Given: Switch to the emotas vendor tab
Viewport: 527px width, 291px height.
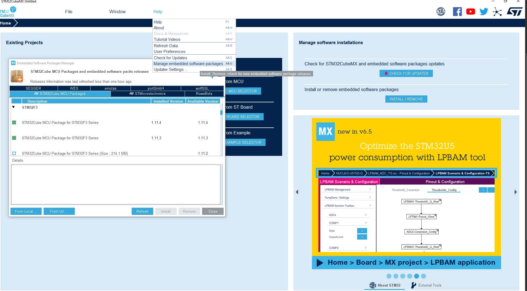Looking at the screenshot, I should pos(110,88).
